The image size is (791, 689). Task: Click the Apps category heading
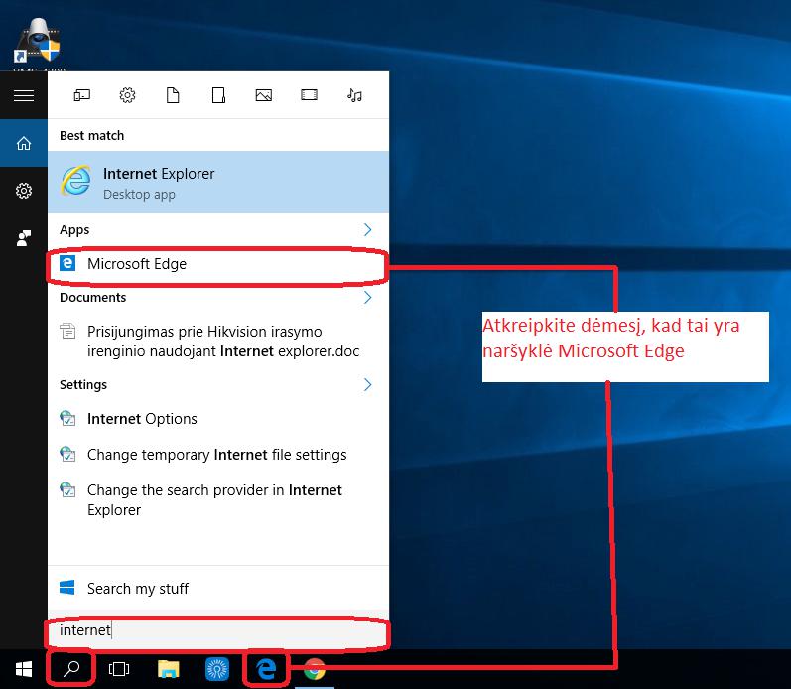point(74,230)
